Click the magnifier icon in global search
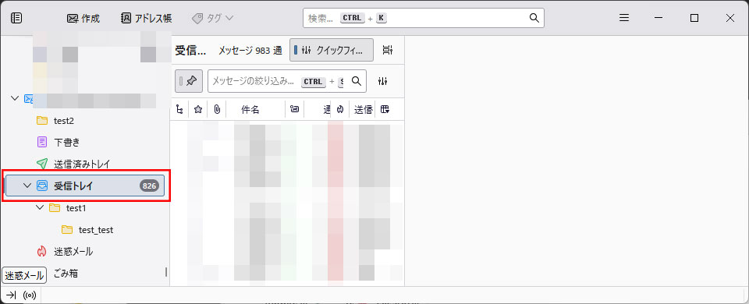Image resolution: width=749 pixels, height=304 pixels. pyautogui.click(x=534, y=18)
